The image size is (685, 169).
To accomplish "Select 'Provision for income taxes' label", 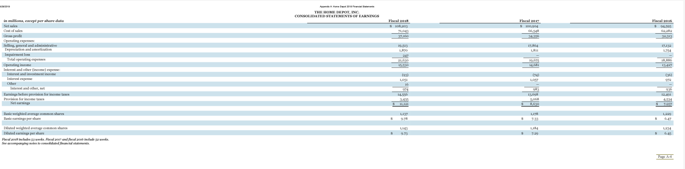I will [x=24, y=99].
